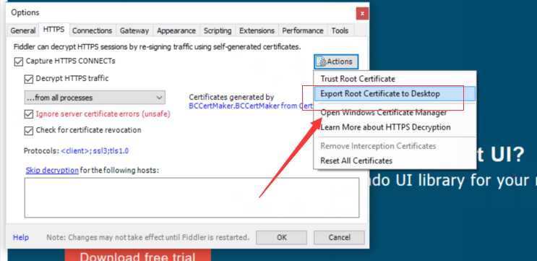Image resolution: width=537 pixels, height=261 pixels.
Task: Close the Options dialog
Action: tap(362, 14)
